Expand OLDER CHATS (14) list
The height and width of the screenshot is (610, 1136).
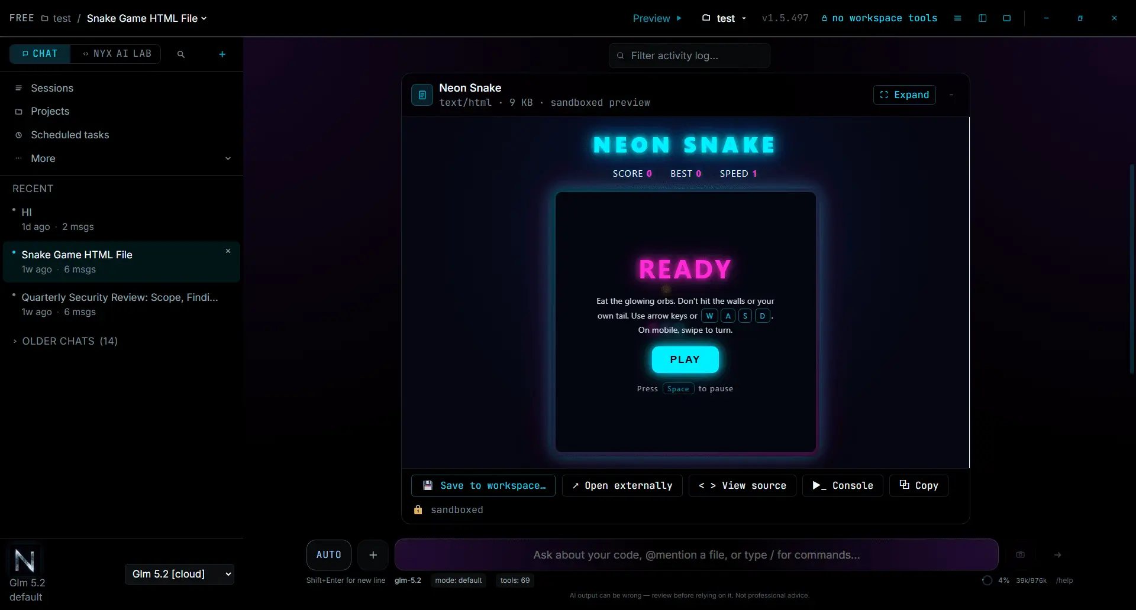coord(65,341)
